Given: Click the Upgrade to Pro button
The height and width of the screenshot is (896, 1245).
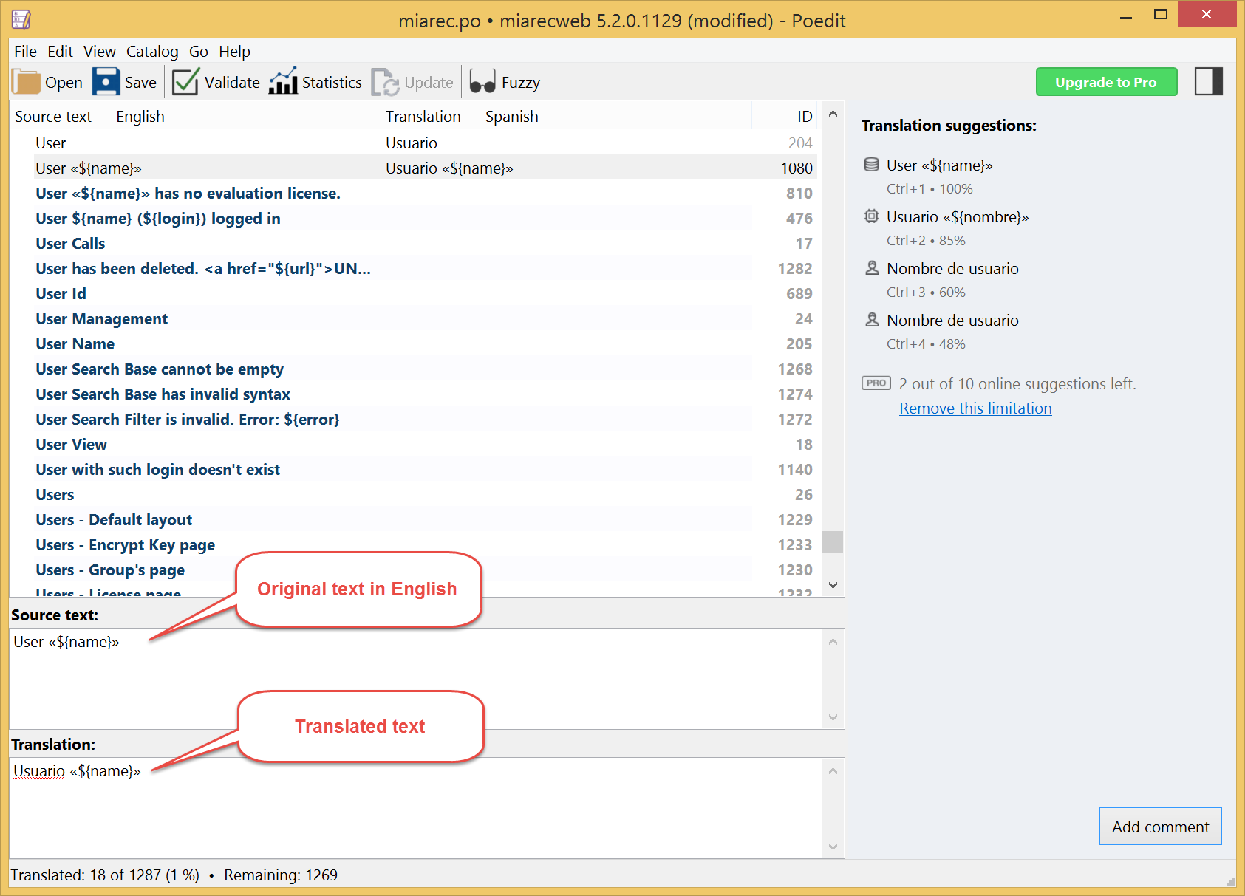Looking at the screenshot, I should tap(1106, 82).
